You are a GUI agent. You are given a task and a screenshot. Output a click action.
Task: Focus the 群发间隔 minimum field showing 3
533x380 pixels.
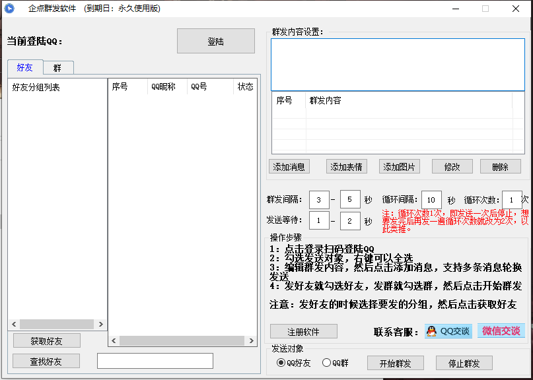(319, 200)
